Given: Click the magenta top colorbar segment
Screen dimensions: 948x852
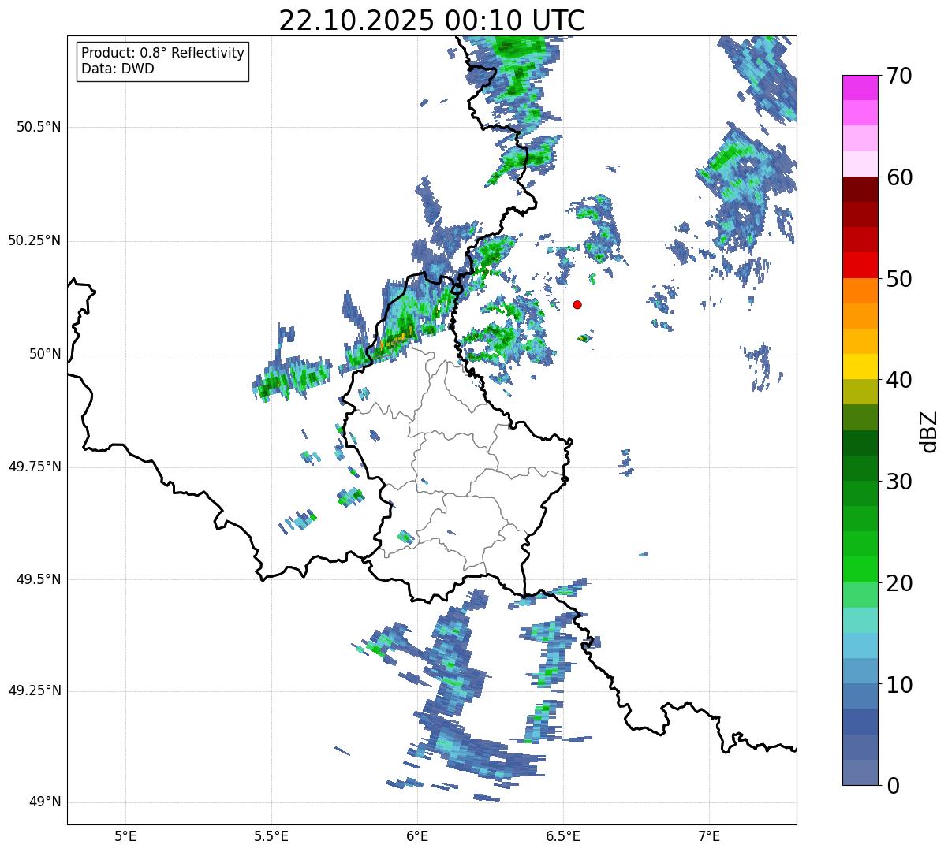Looking at the screenshot, I should pos(860,87).
